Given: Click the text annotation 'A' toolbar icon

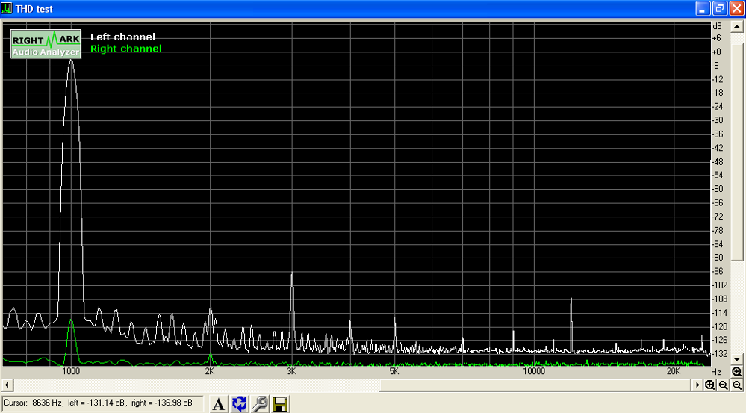Looking at the screenshot, I should pos(218,404).
